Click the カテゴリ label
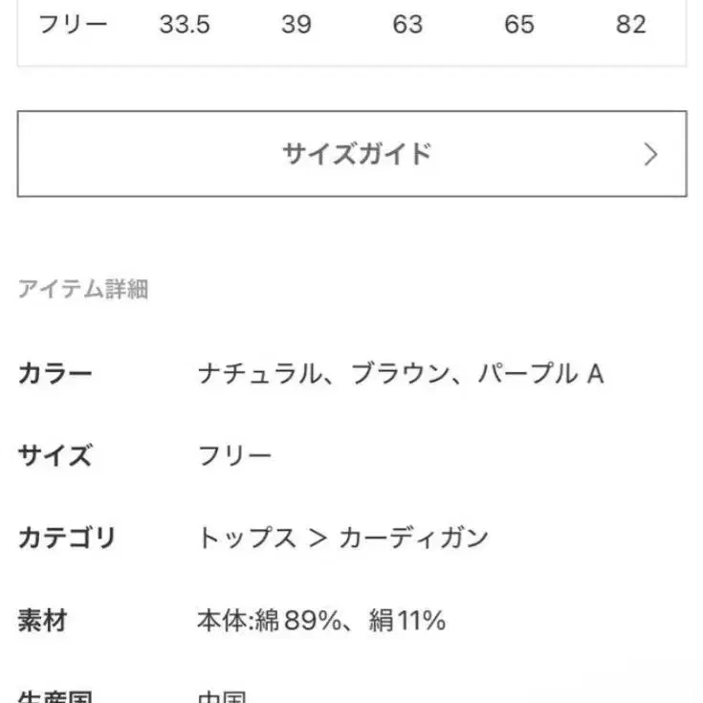 pos(66,538)
